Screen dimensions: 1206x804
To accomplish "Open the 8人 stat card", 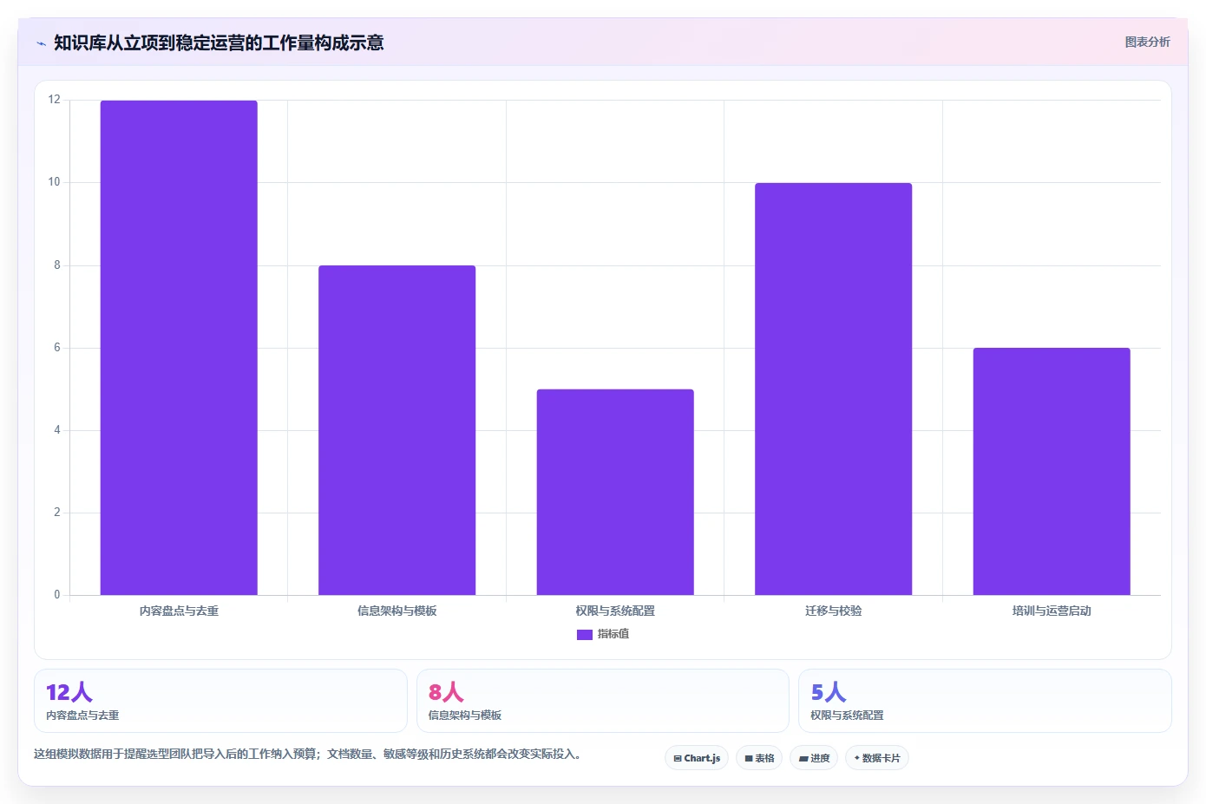I will 603,701.
